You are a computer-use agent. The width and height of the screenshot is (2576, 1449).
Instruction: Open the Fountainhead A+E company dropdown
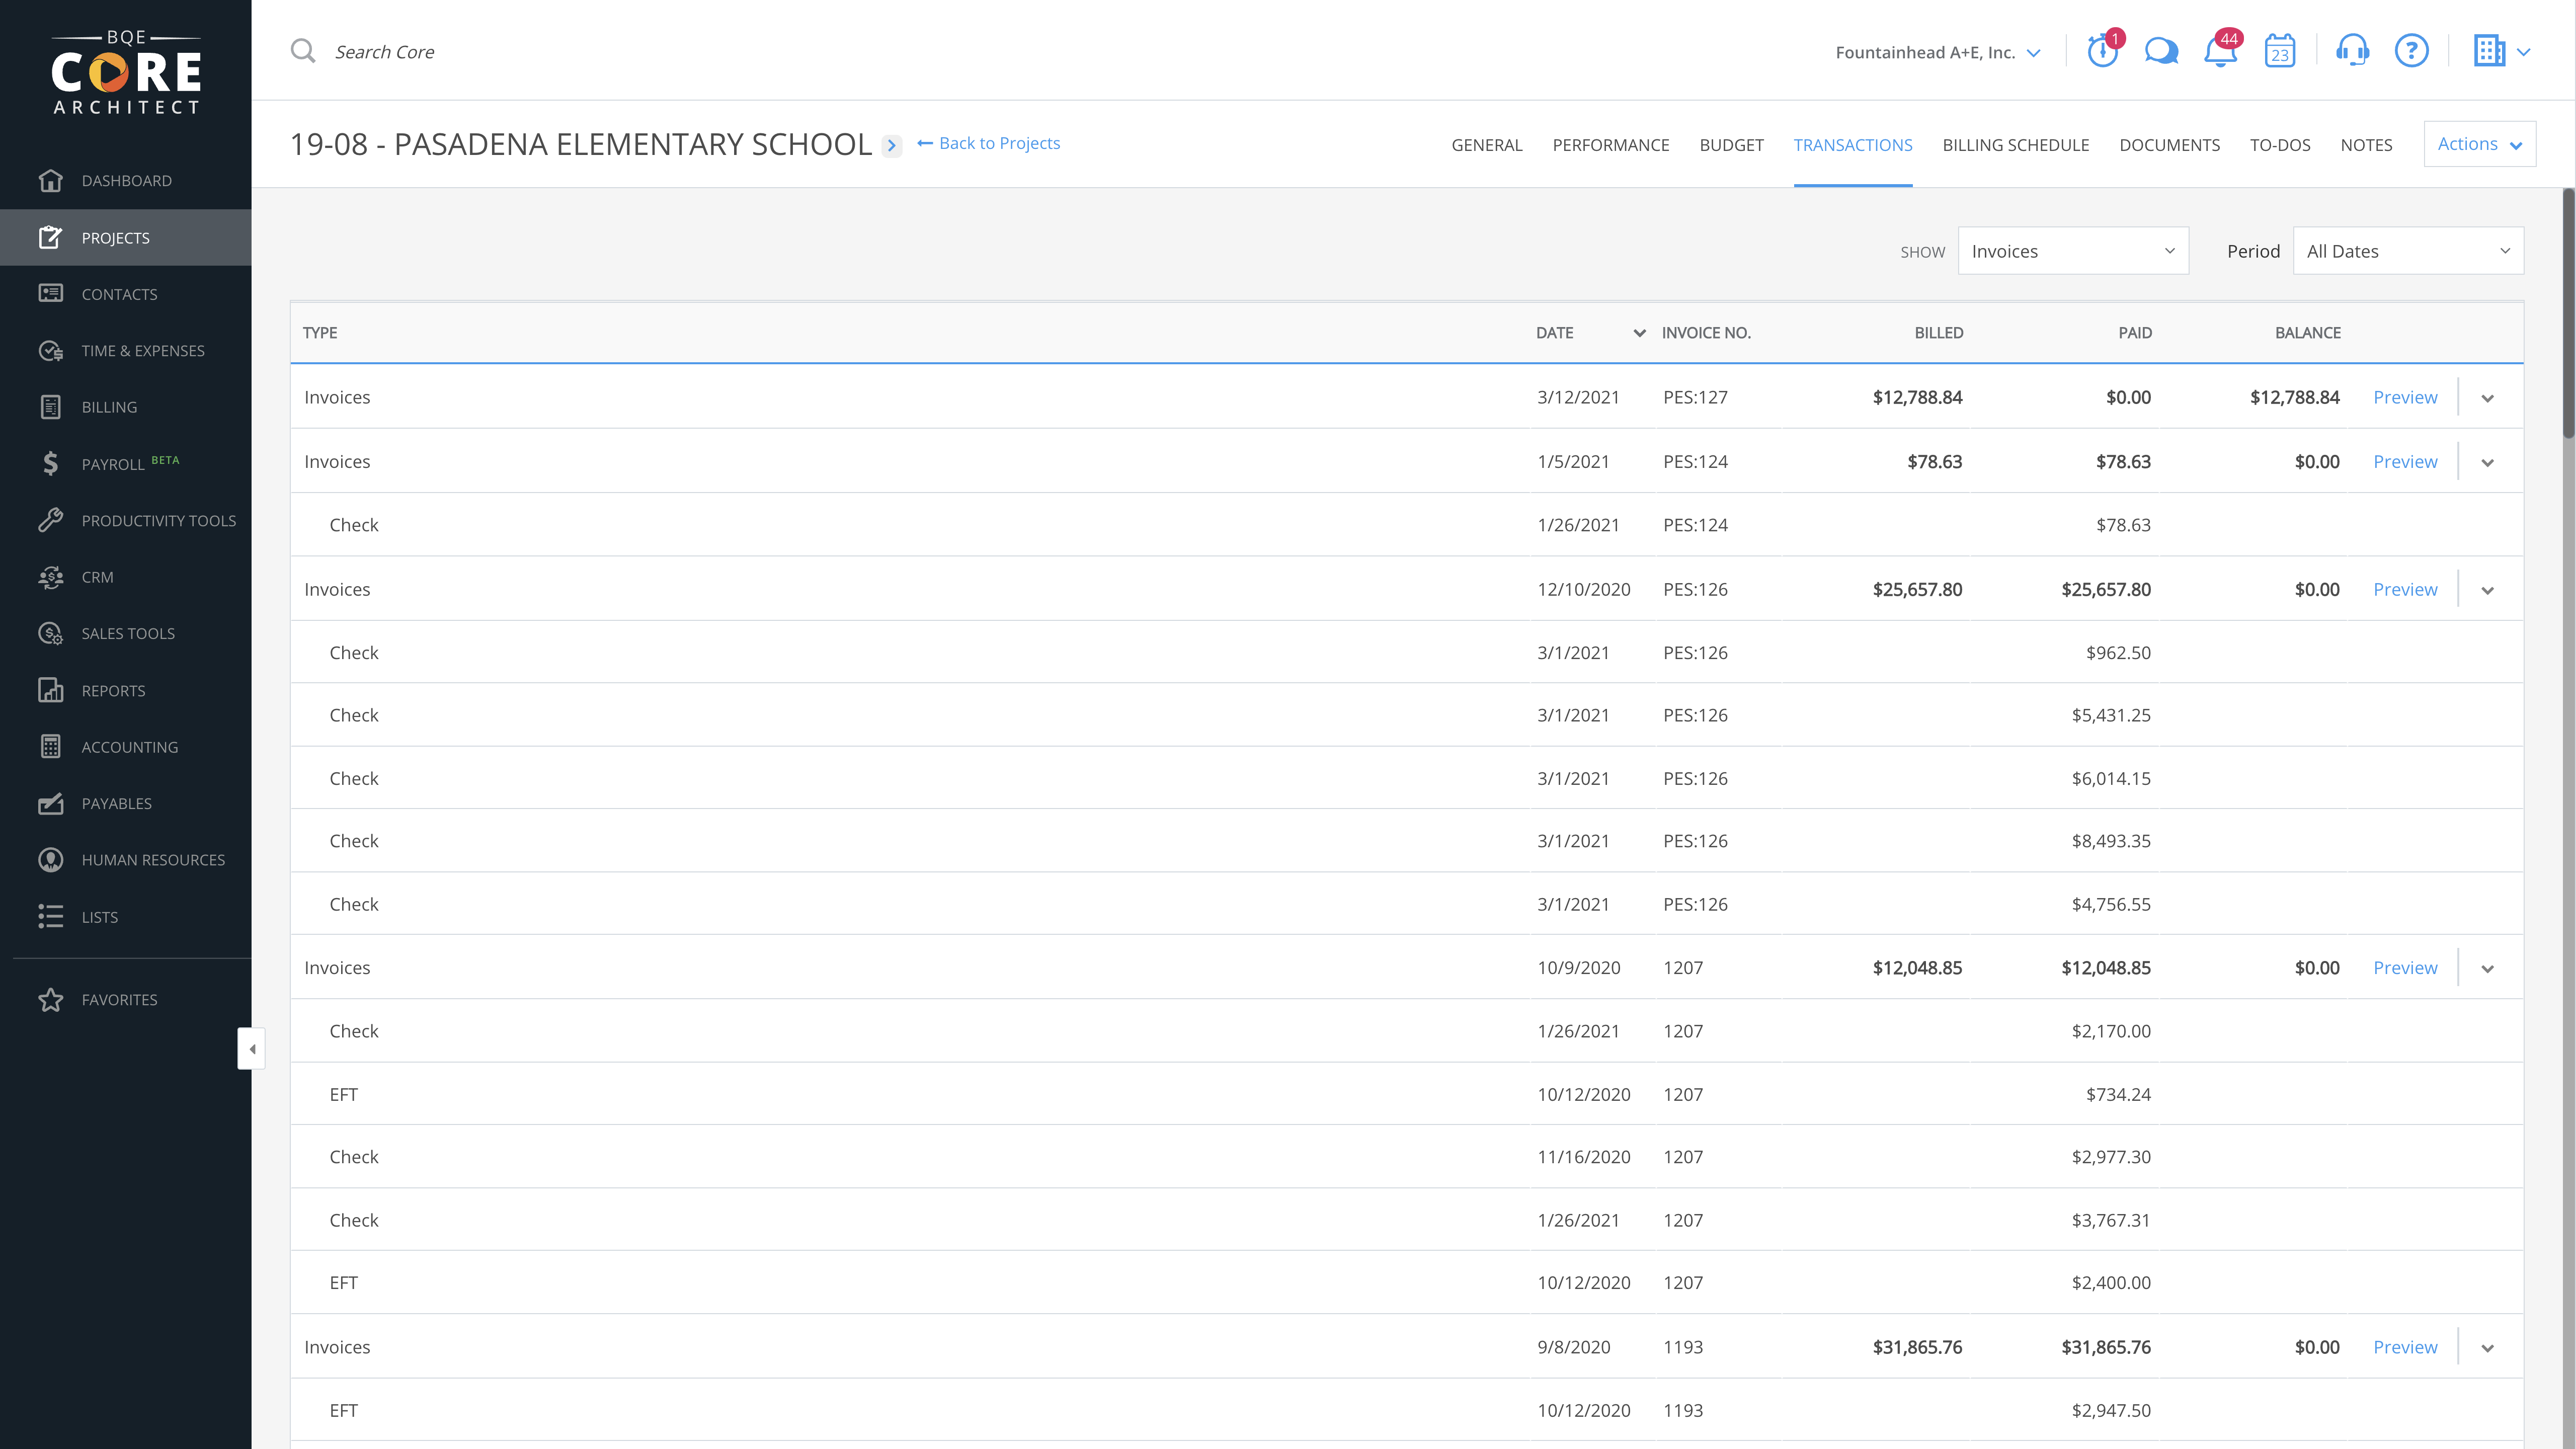click(1937, 52)
